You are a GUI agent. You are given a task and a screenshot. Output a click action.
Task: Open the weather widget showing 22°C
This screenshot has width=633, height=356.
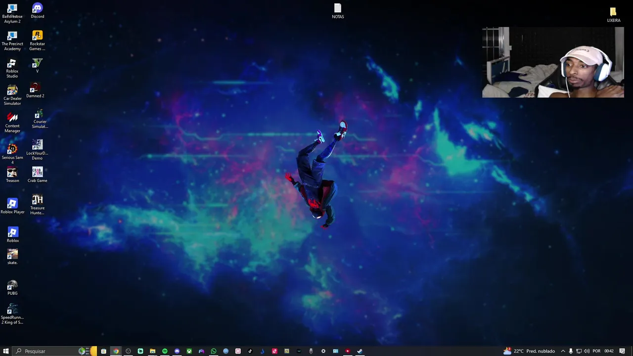click(x=529, y=351)
